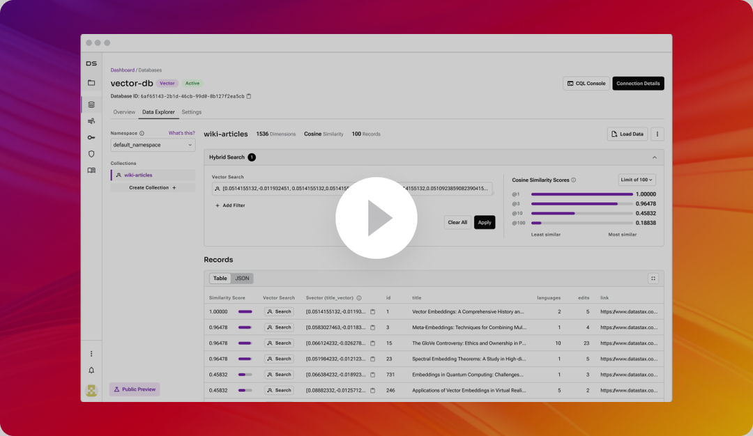This screenshot has width=753, height=436.
Task: Click the $vector column info icon
Action: point(359,298)
